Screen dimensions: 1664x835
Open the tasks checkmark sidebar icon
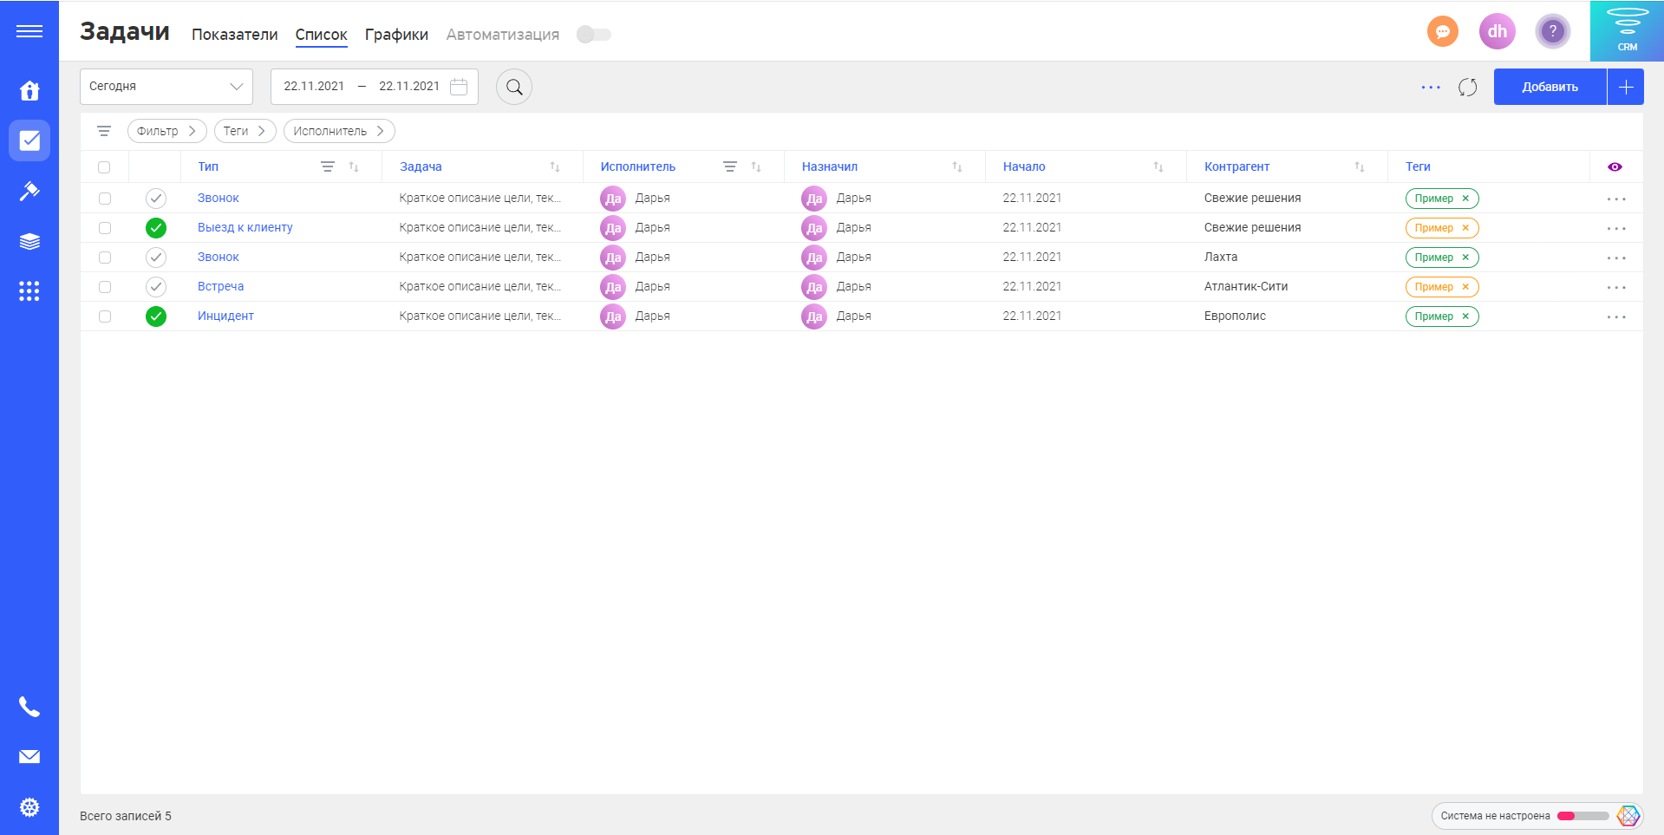[x=29, y=140]
